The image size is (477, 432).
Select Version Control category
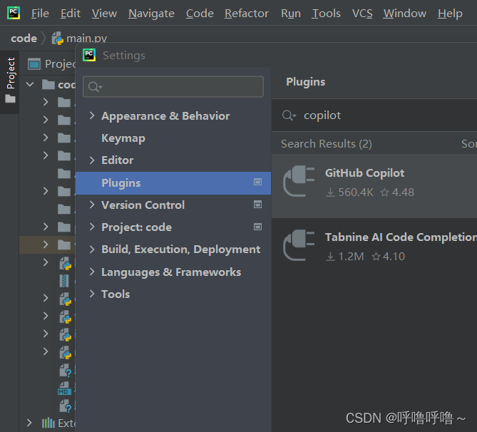tap(143, 205)
